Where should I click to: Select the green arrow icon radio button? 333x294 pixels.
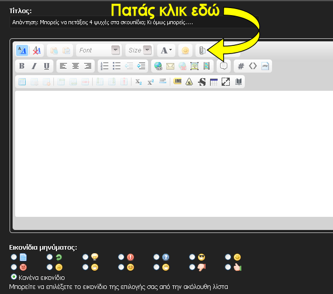(x=49, y=257)
